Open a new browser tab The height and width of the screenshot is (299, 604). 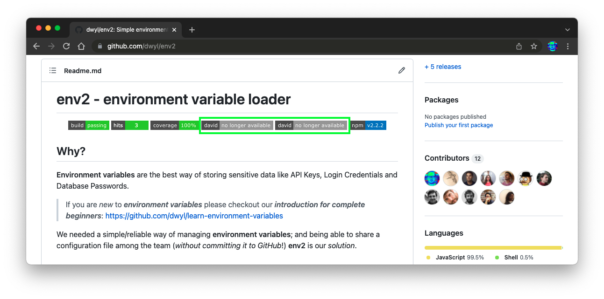click(x=192, y=30)
